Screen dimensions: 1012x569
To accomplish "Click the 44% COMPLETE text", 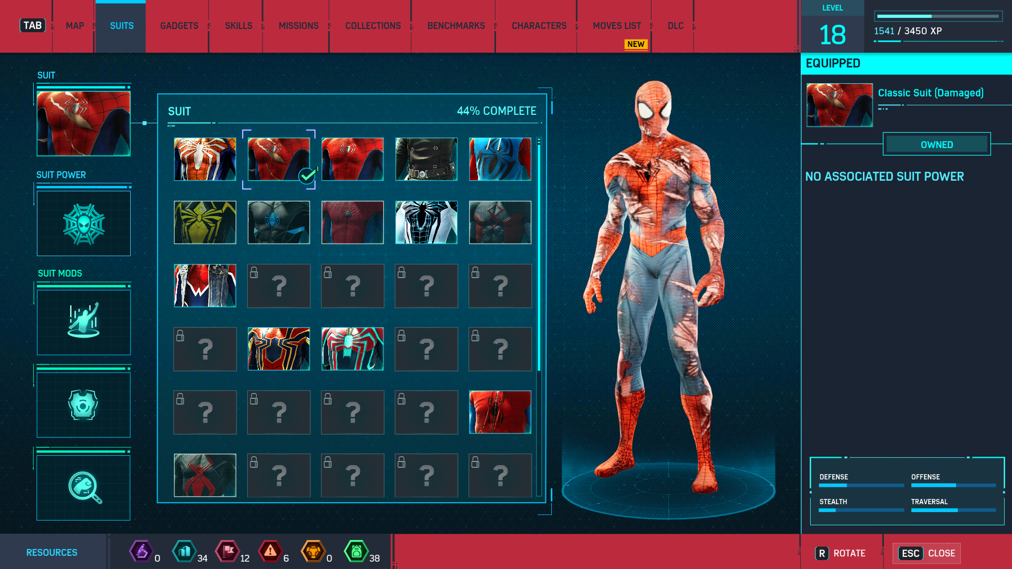I will (497, 111).
